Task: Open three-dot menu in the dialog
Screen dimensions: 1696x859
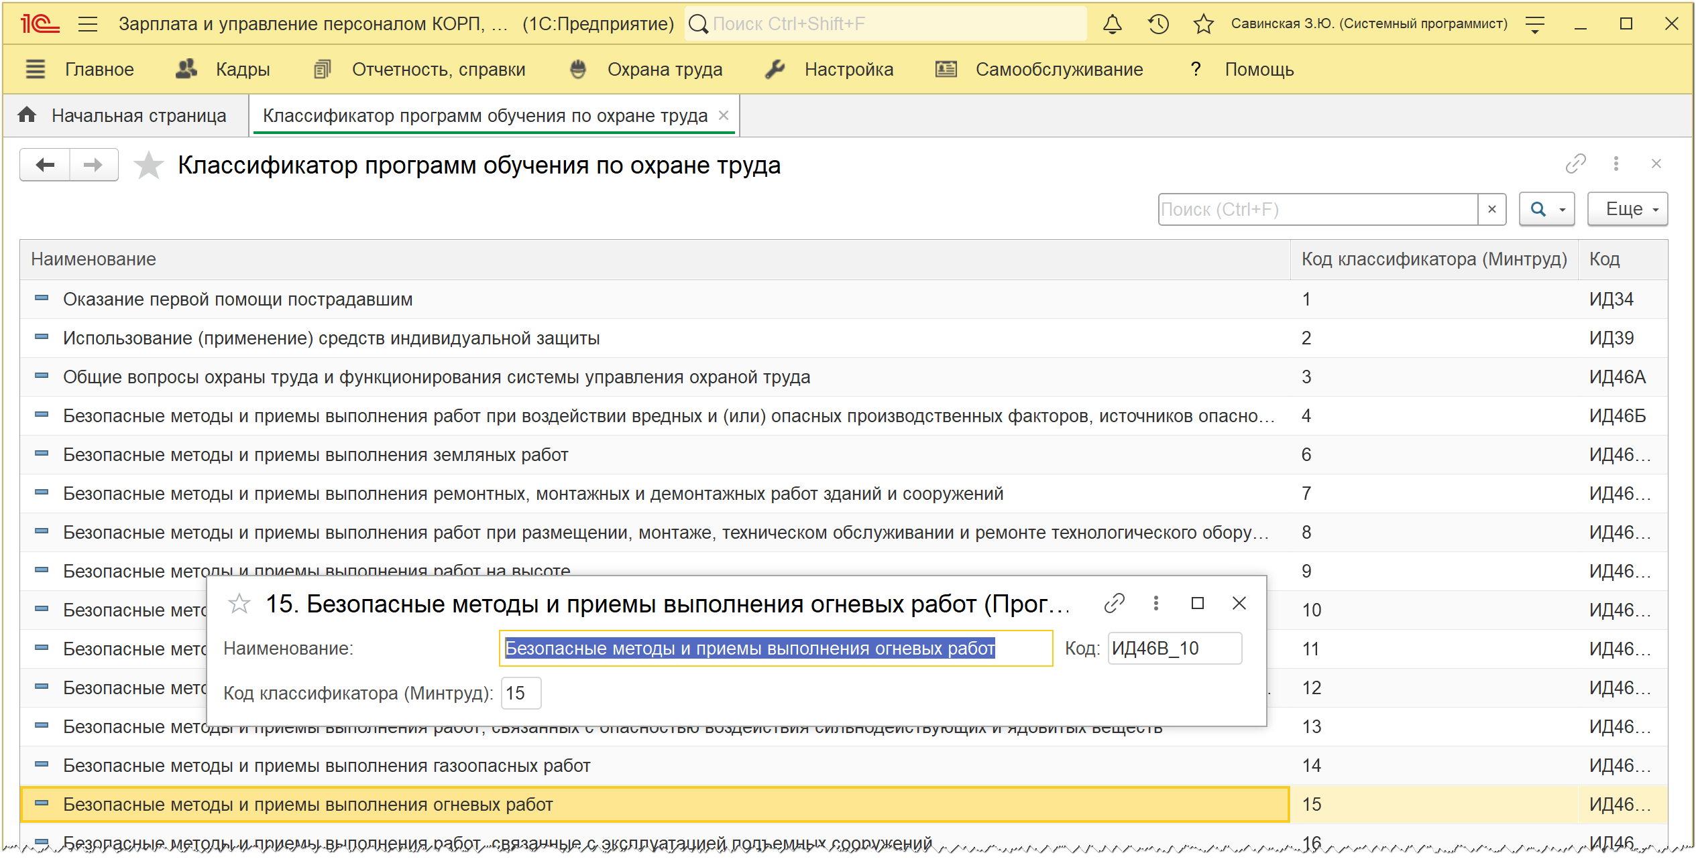Action: (1155, 603)
